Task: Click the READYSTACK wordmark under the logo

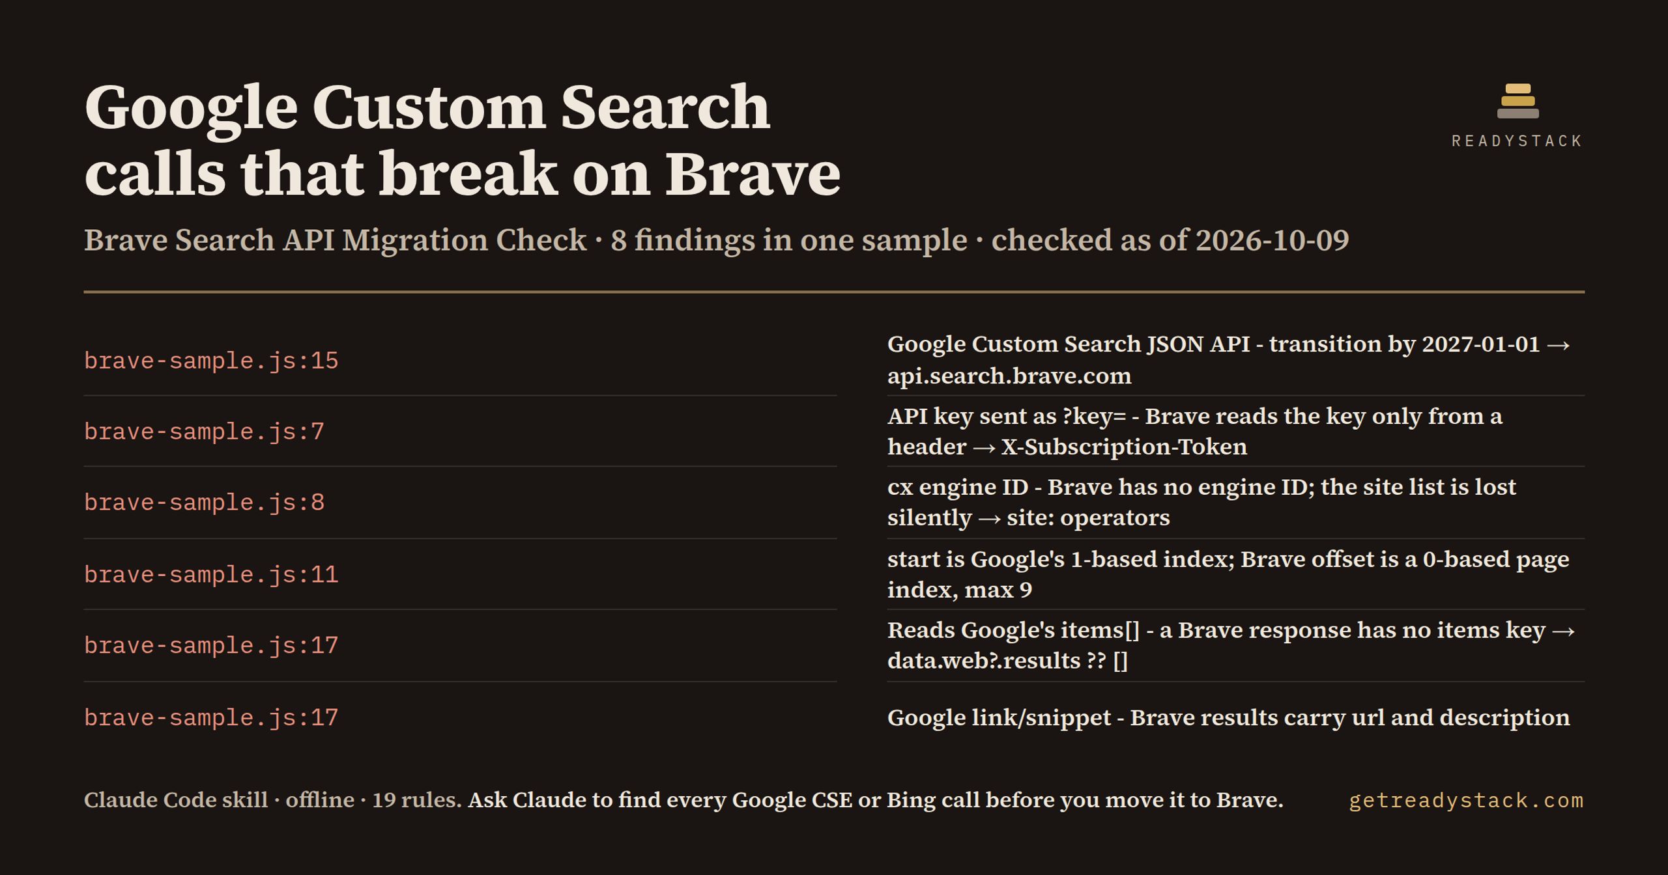Action: coord(1517,141)
